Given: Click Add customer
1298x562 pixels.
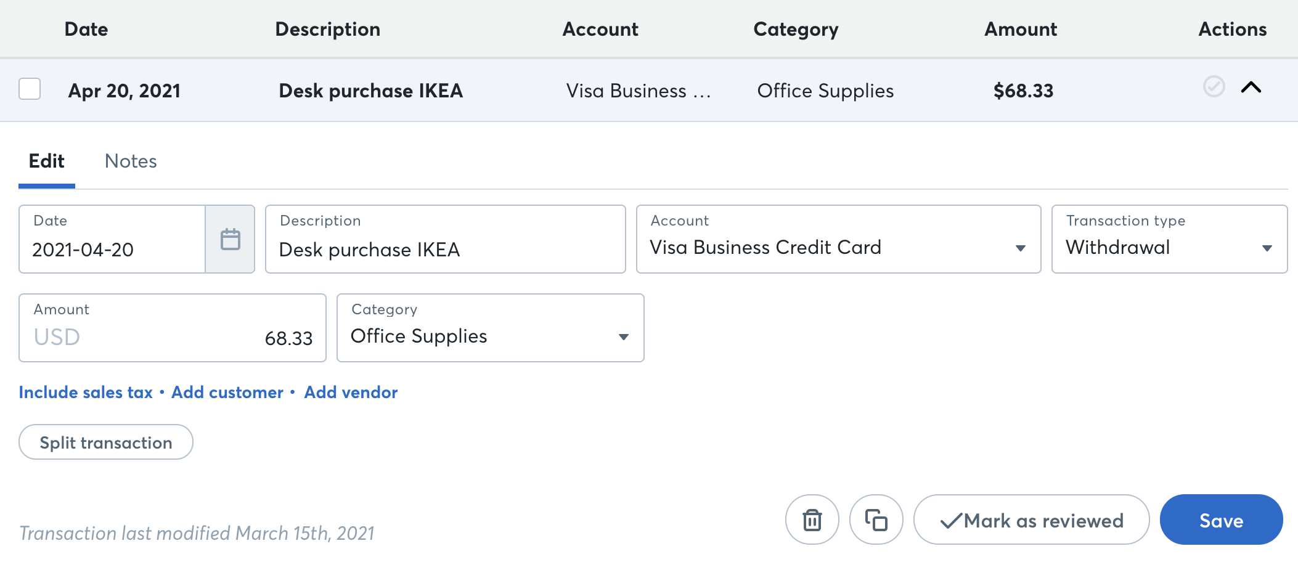Looking at the screenshot, I should tap(227, 392).
